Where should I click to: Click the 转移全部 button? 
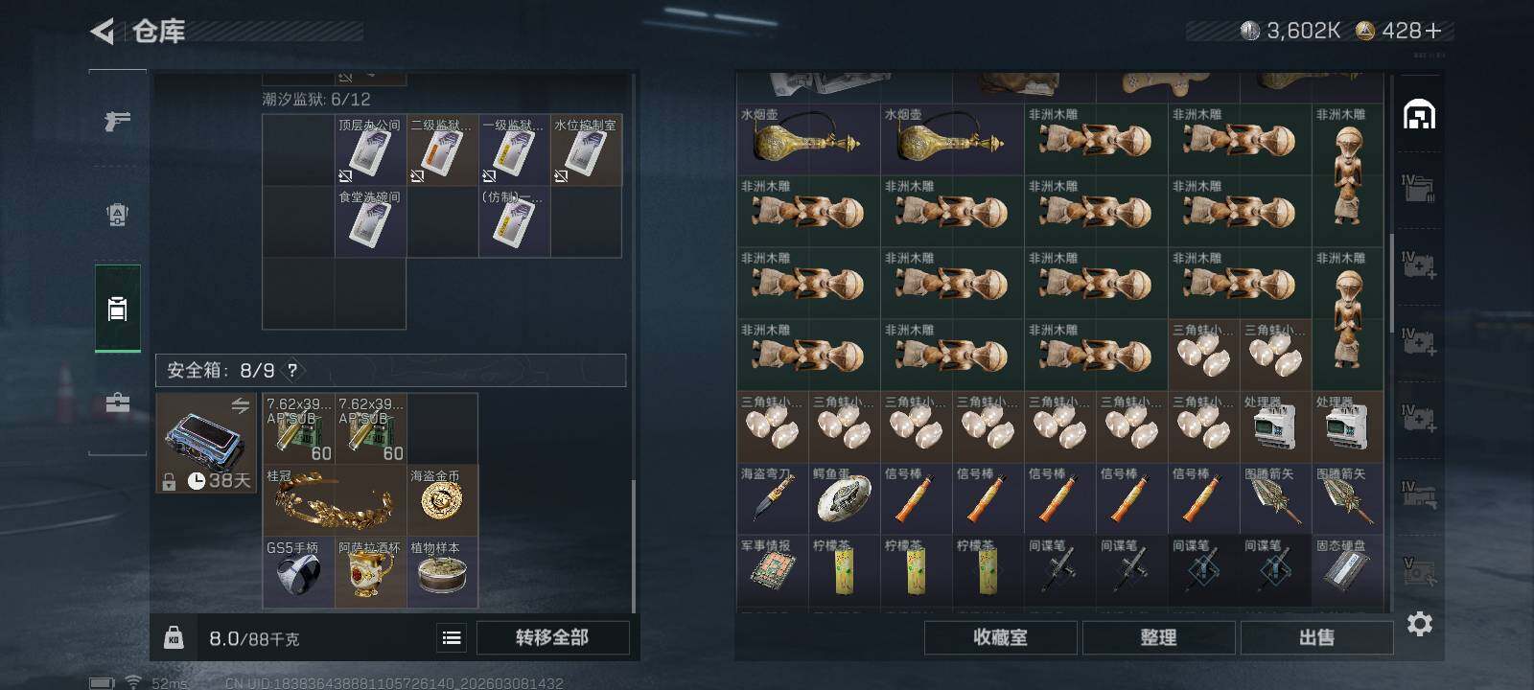[552, 637]
